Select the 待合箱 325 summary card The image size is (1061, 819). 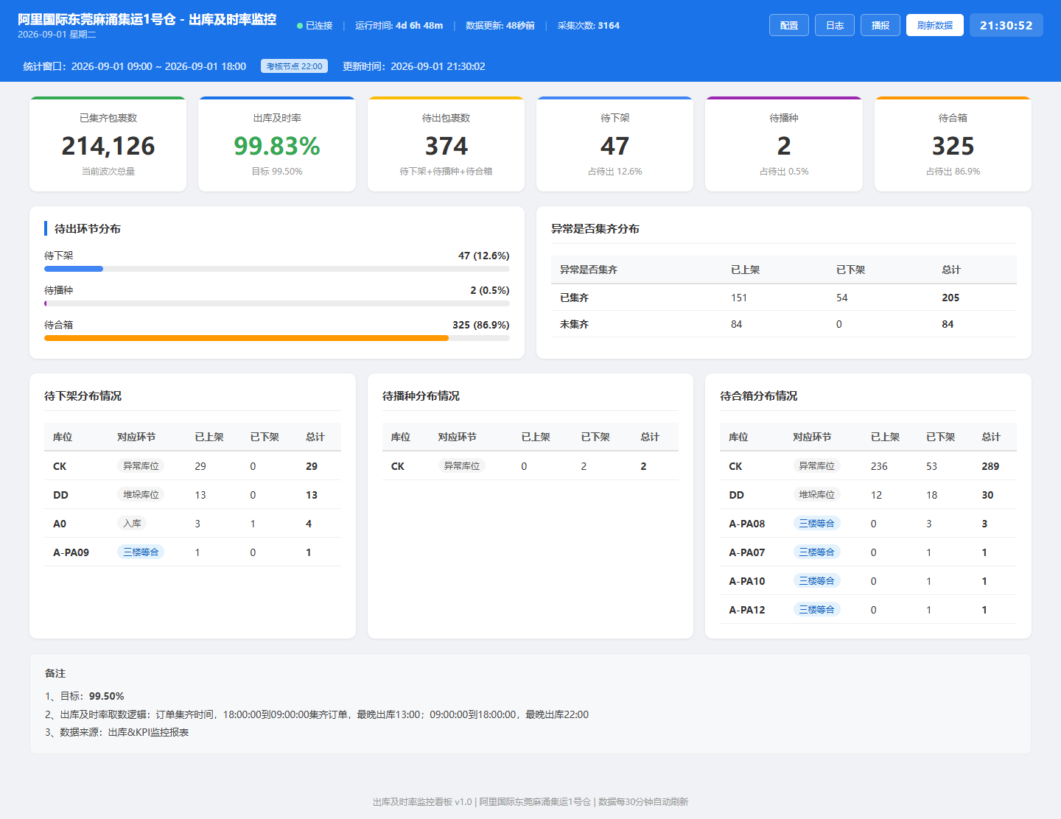point(953,144)
